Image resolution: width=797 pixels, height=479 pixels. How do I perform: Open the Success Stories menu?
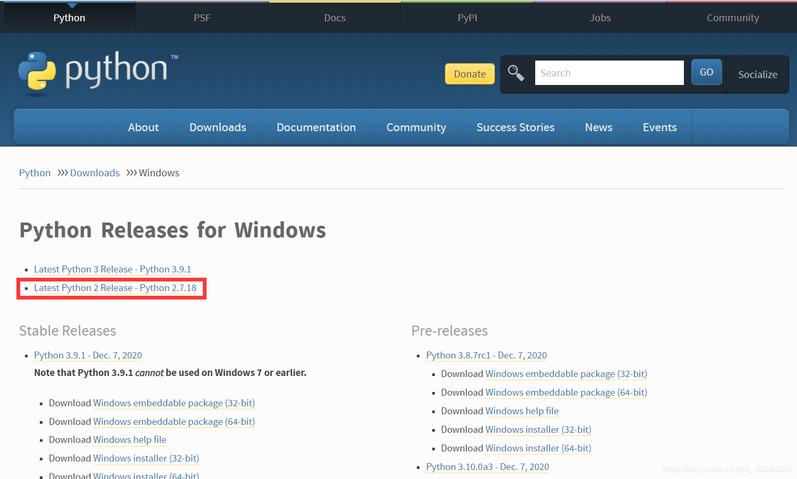516,127
